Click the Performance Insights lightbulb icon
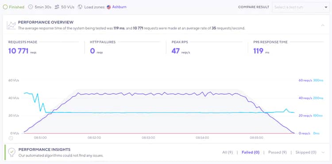The height and width of the screenshot is (164, 332). click(x=12, y=152)
